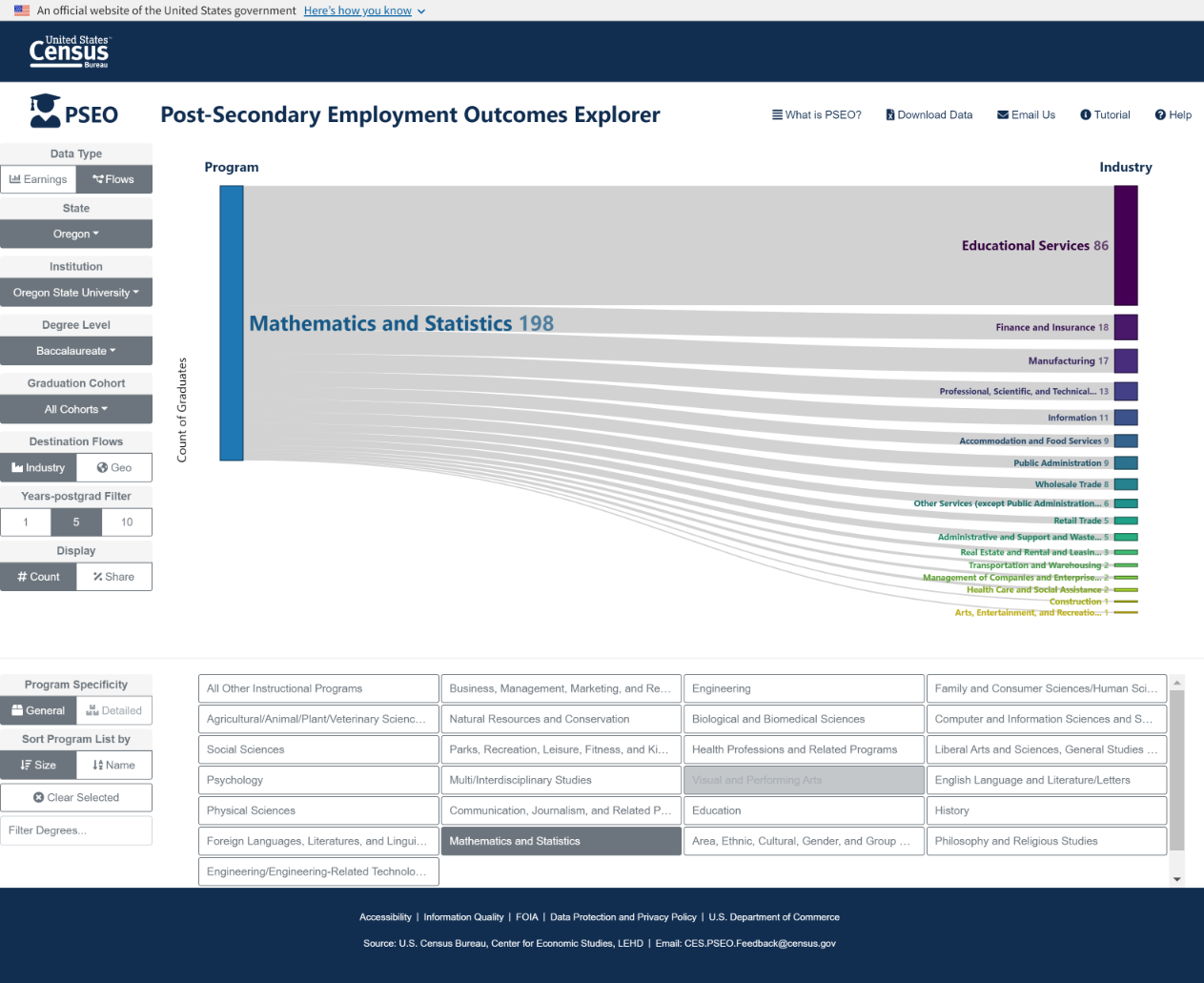This screenshot has height=983, width=1204.
Task: Switch program specificity to Detailed
Action: pos(114,710)
